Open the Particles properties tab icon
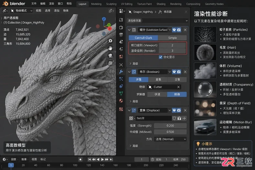Screen dimensions: 255x170 coord(121,79)
